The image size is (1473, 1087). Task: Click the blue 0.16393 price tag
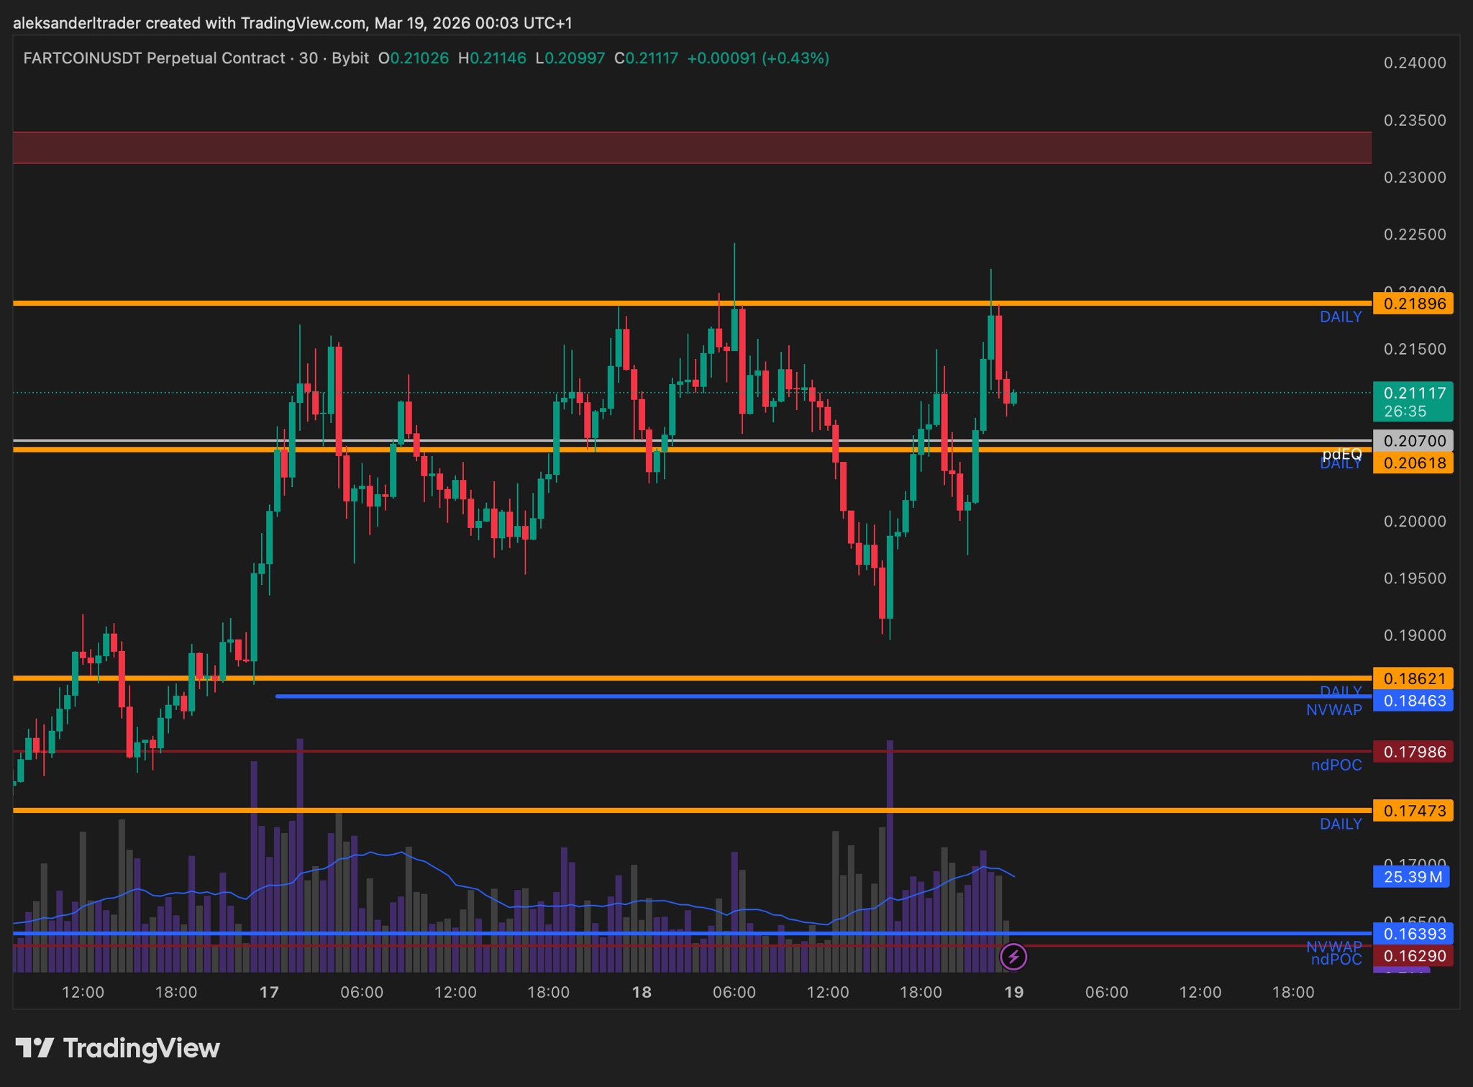(x=1413, y=934)
